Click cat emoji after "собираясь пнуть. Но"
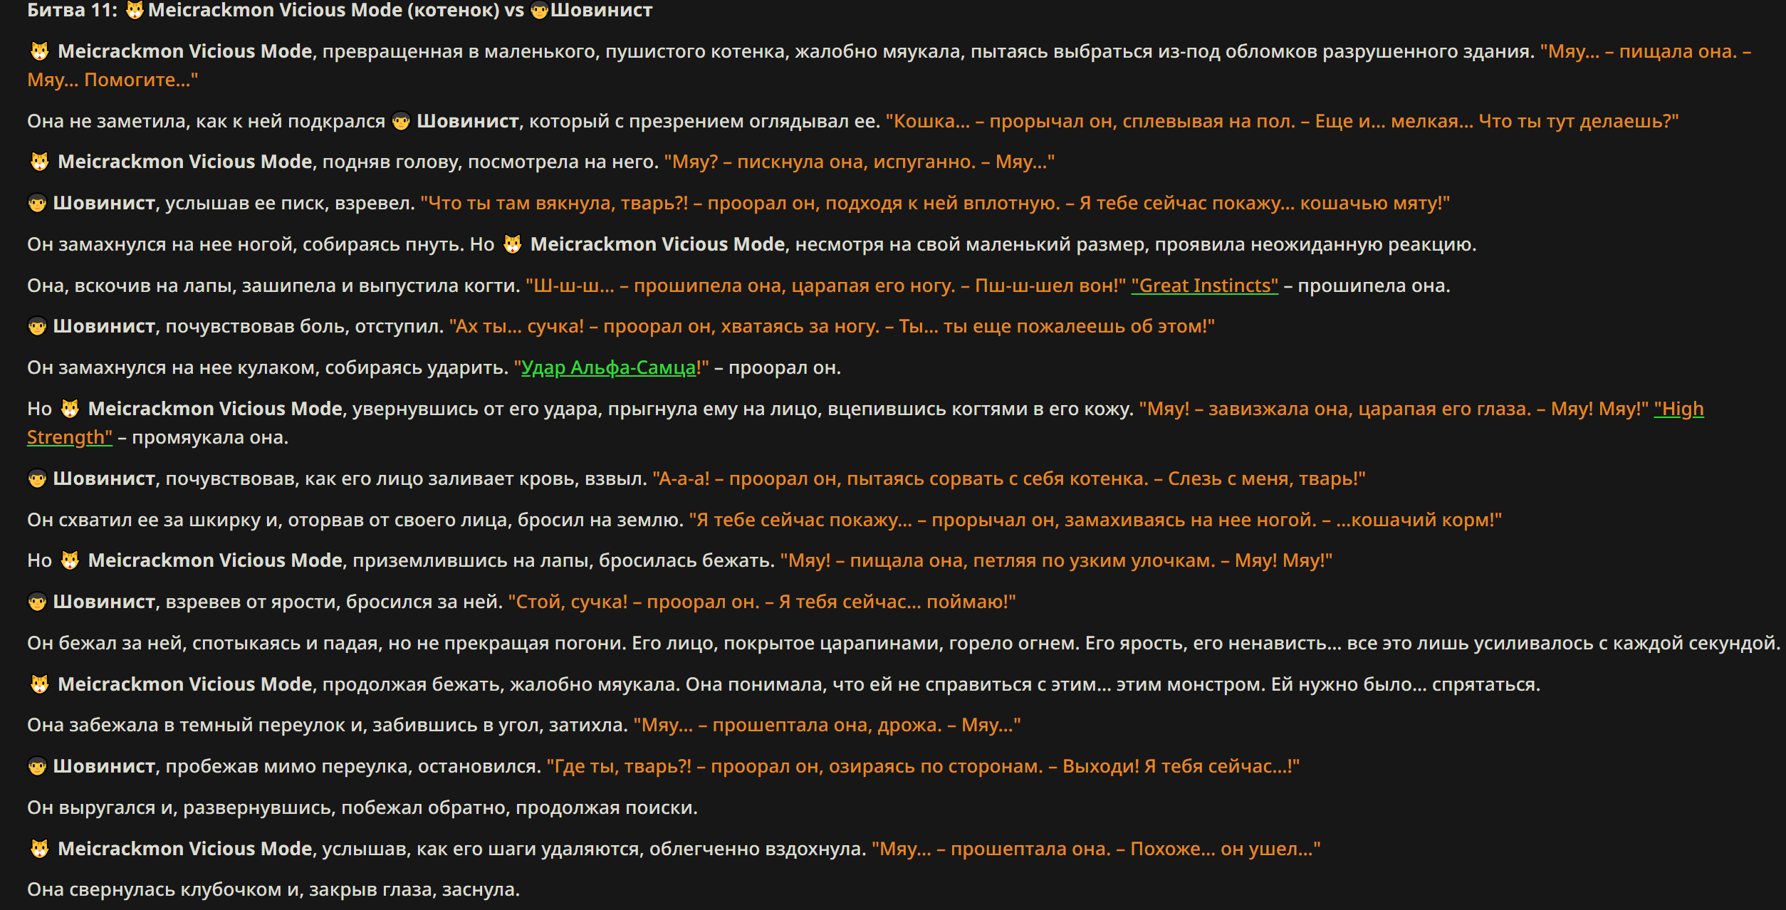The width and height of the screenshot is (1786, 910). [x=512, y=244]
